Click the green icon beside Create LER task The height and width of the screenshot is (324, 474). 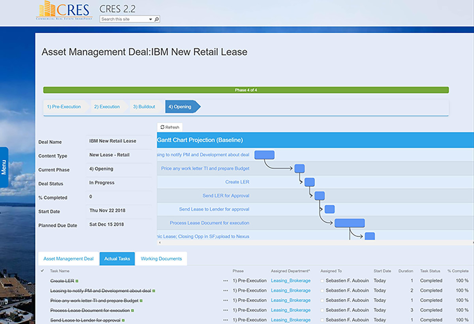77,281
